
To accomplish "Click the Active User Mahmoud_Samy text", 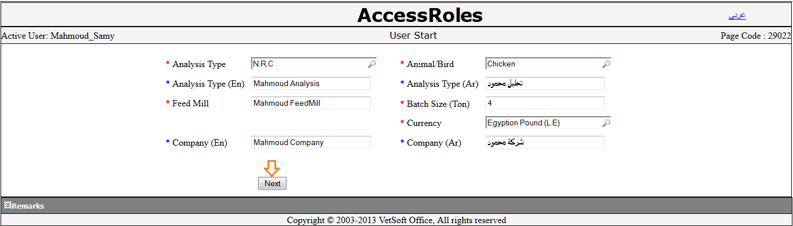I will click(x=58, y=36).
